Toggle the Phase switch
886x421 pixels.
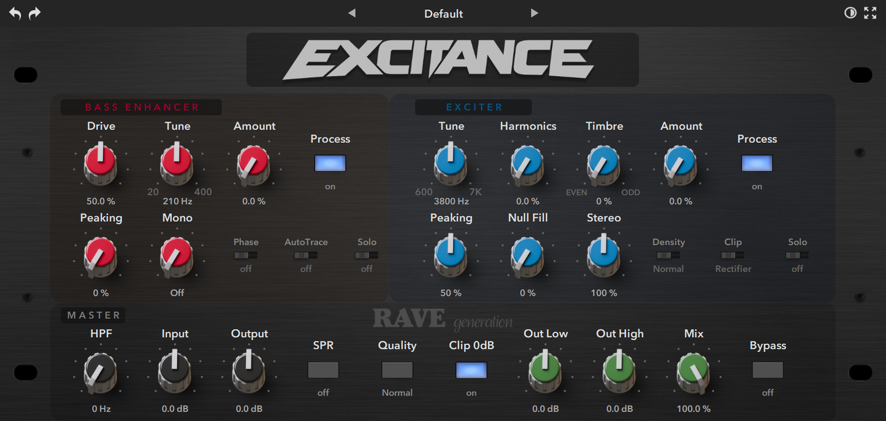(x=245, y=255)
